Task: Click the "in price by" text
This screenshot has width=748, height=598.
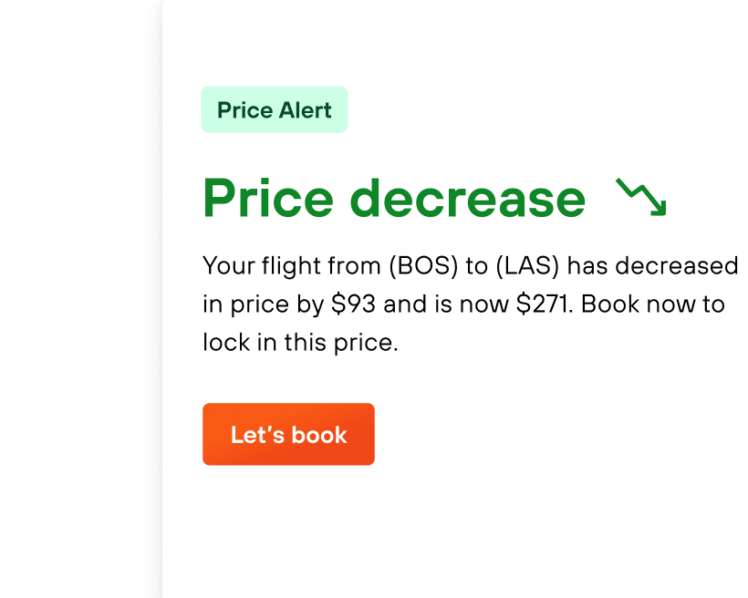Action: pyautogui.click(x=263, y=304)
